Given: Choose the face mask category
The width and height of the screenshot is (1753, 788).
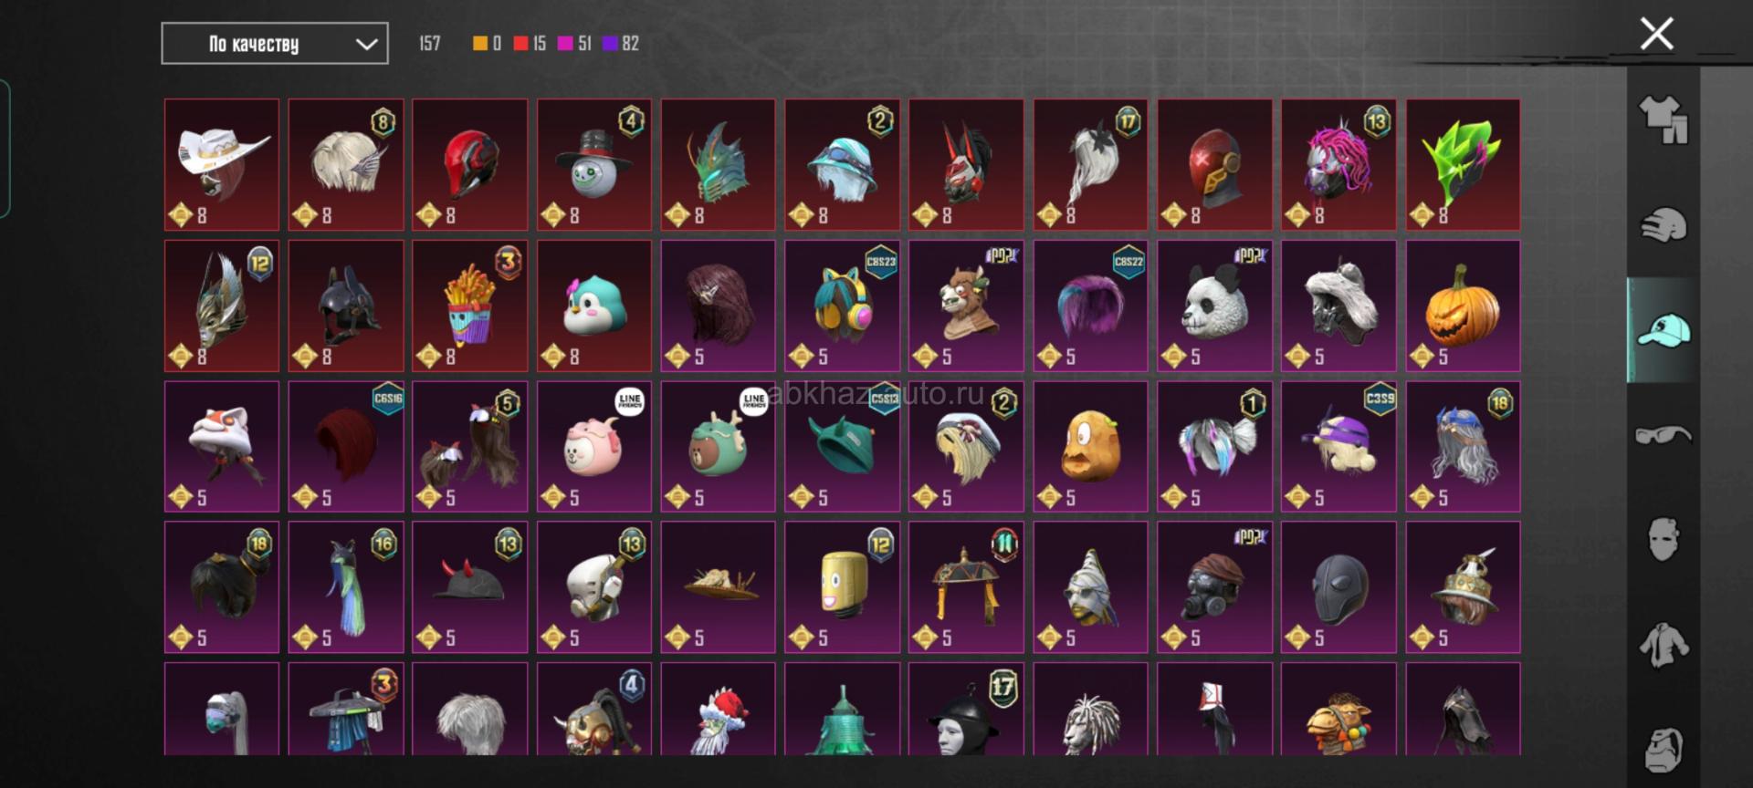Looking at the screenshot, I should tap(1664, 540).
